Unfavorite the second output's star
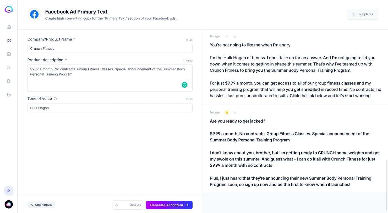The width and height of the screenshot is (388, 213). pyautogui.click(x=227, y=112)
